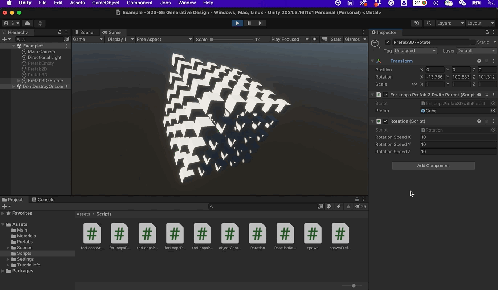Open the Layers dropdown

click(x=450, y=23)
